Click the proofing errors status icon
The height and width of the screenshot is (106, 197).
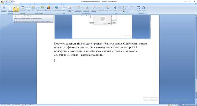tap(23, 105)
